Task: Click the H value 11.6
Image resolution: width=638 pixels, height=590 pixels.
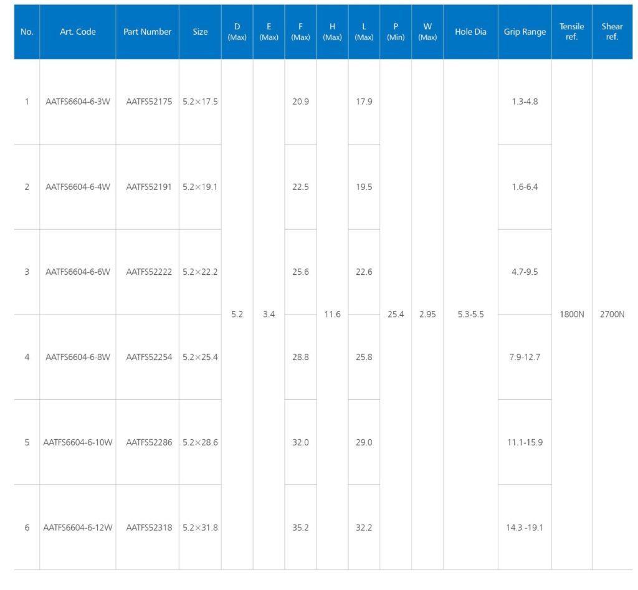Action: (332, 315)
